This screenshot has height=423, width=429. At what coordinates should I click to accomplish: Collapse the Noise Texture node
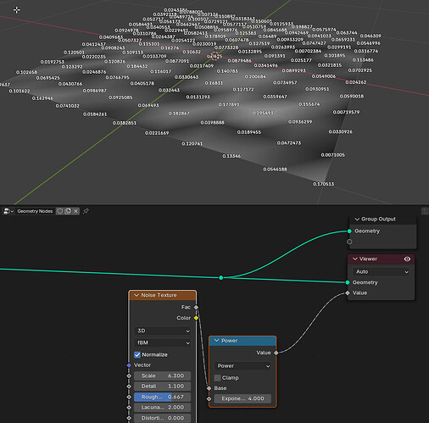(x=136, y=295)
